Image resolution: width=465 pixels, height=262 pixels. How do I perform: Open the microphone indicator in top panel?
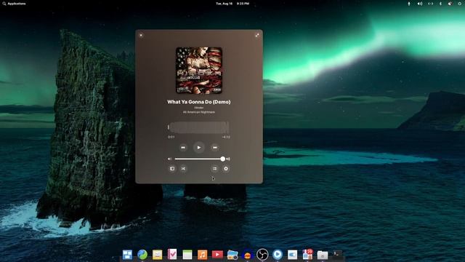click(409, 4)
